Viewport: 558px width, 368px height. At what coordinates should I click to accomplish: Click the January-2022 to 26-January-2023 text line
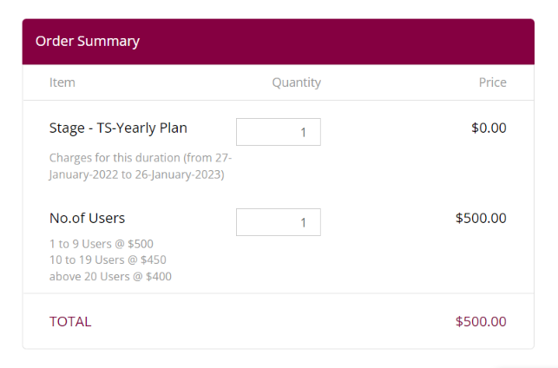pos(136,174)
